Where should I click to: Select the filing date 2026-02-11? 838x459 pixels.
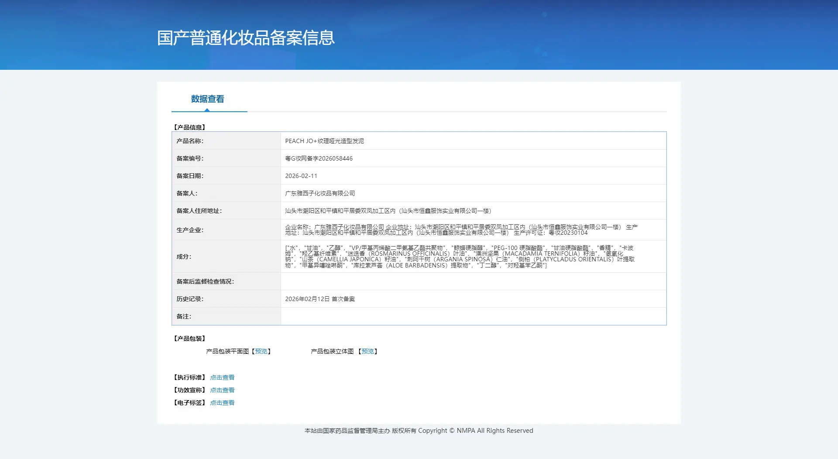[x=301, y=176]
